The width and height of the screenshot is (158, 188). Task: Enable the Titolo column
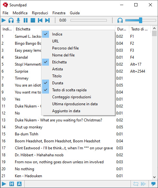pyautogui.click(x=78, y=76)
